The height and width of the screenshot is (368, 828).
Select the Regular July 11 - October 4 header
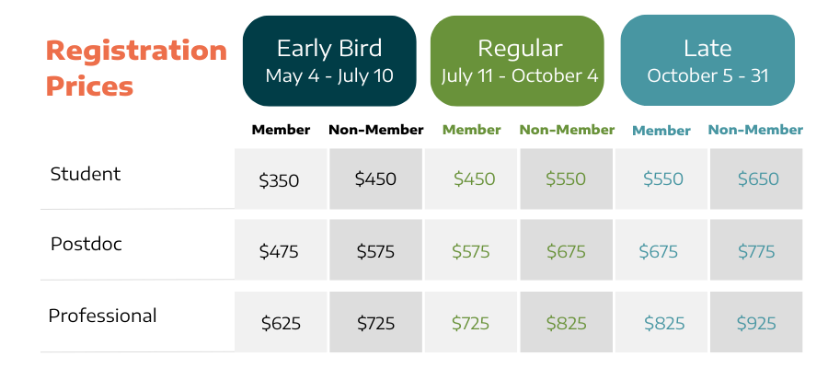click(519, 61)
